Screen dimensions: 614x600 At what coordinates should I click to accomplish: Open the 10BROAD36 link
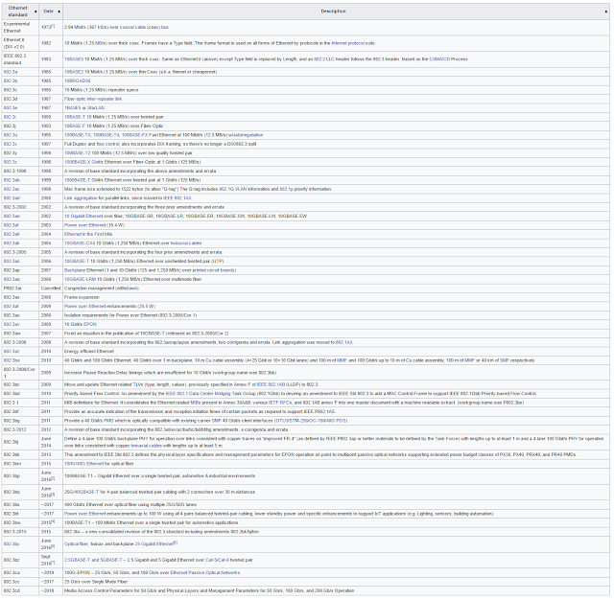click(77, 81)
